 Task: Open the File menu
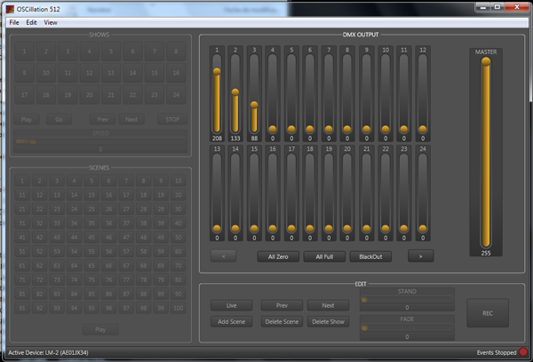coord(13,21)
